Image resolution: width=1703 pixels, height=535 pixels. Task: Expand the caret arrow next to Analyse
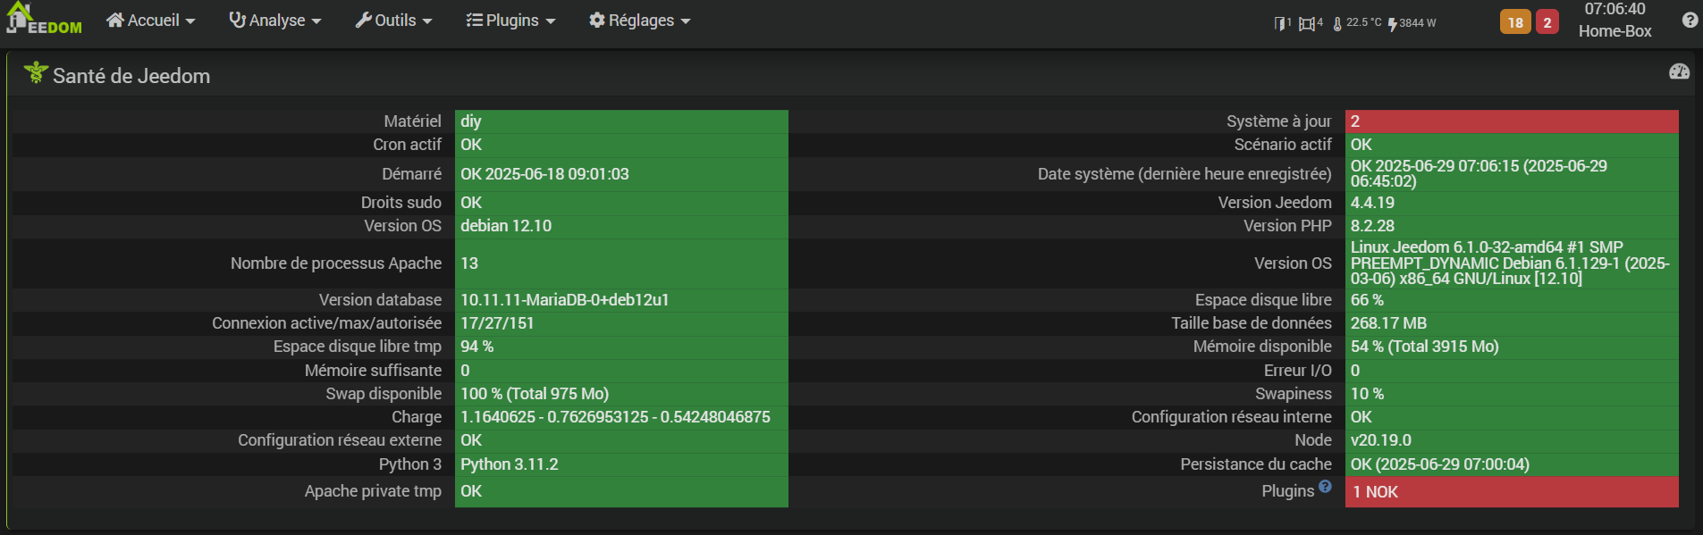[x=316, y=21]
